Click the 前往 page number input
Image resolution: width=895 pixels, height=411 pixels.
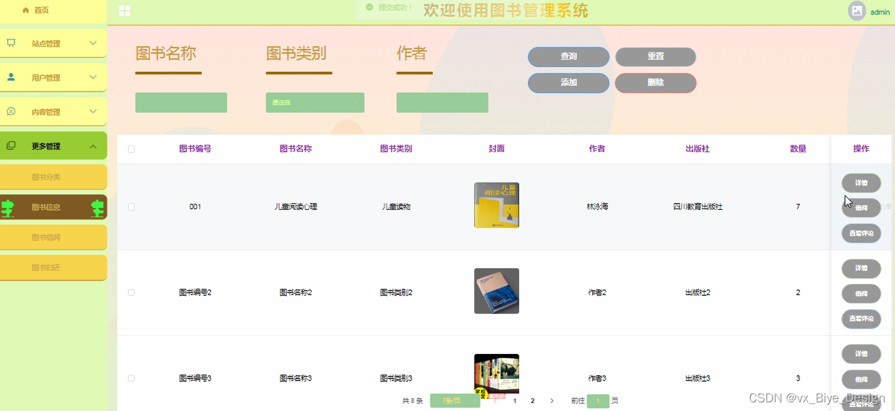click(598, 401)
